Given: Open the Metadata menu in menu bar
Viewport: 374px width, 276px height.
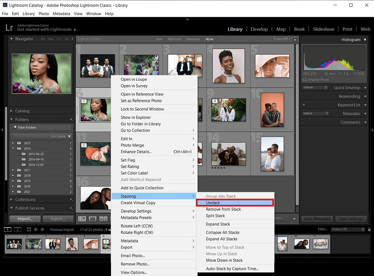Looking at the screenshot, I should tap(61, 14).
